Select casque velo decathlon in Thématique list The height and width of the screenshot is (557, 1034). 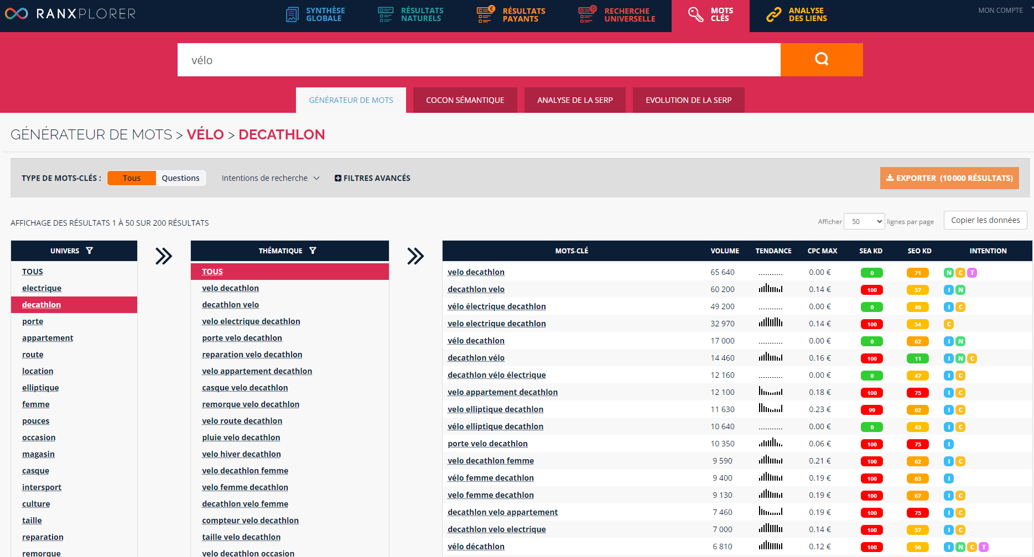tap(245, 388)
